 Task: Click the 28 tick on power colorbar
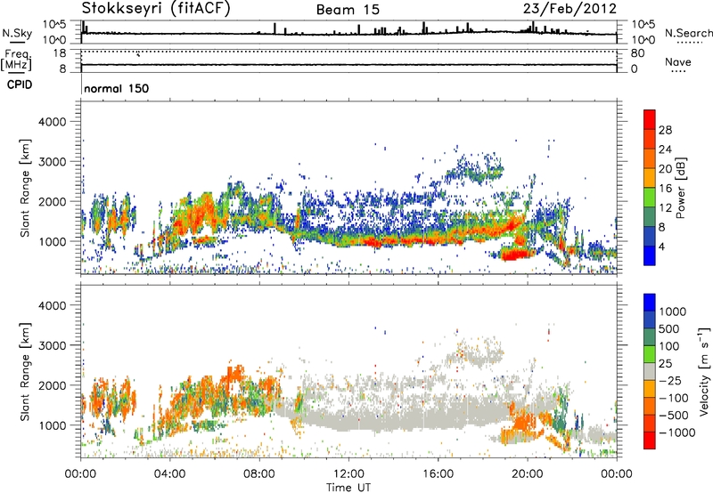click(x=665, y=130)
